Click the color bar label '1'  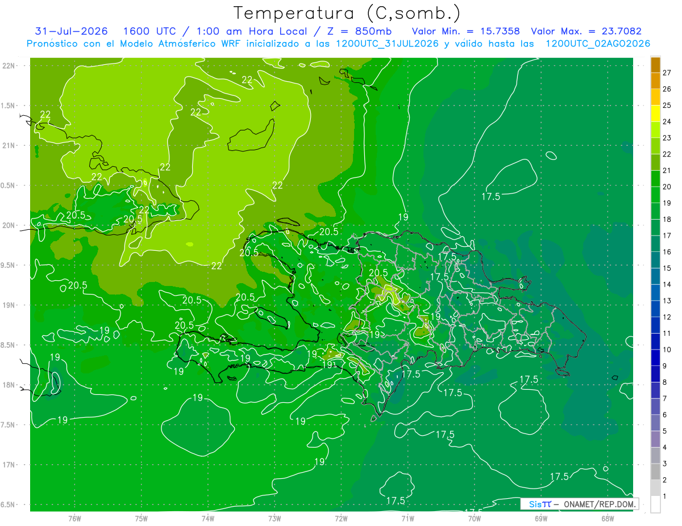click(665, 496)
